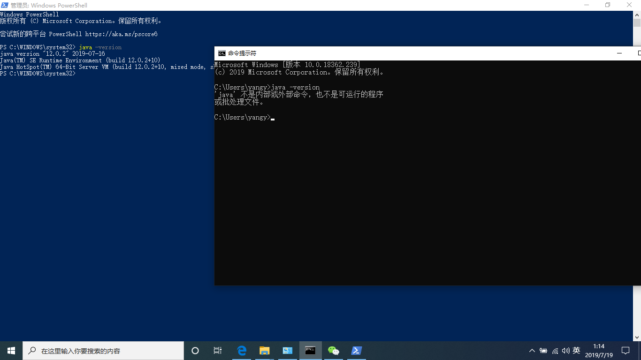Click the https://aka.ms/pscore6 text in PowerShell
641x360 pixels.
(x=121, y=34)
